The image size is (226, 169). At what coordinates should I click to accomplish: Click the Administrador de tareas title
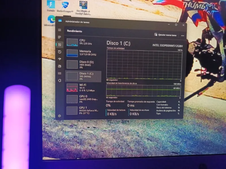[77, 22]
